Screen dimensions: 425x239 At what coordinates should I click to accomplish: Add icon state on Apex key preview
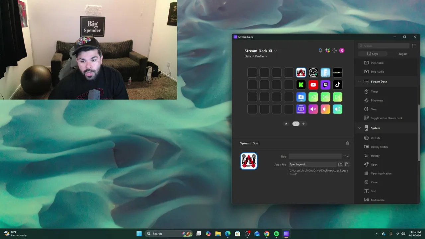(244, 156)
